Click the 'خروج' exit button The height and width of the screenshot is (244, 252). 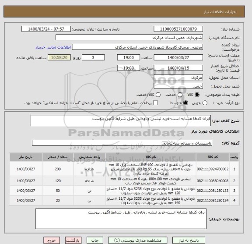(x=52, y=240)
